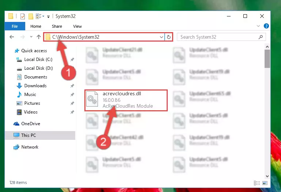The image size is (281, 192).
Task: Select This PC in navigation pane
Action: pyautogui.click(x=40, y=135)
